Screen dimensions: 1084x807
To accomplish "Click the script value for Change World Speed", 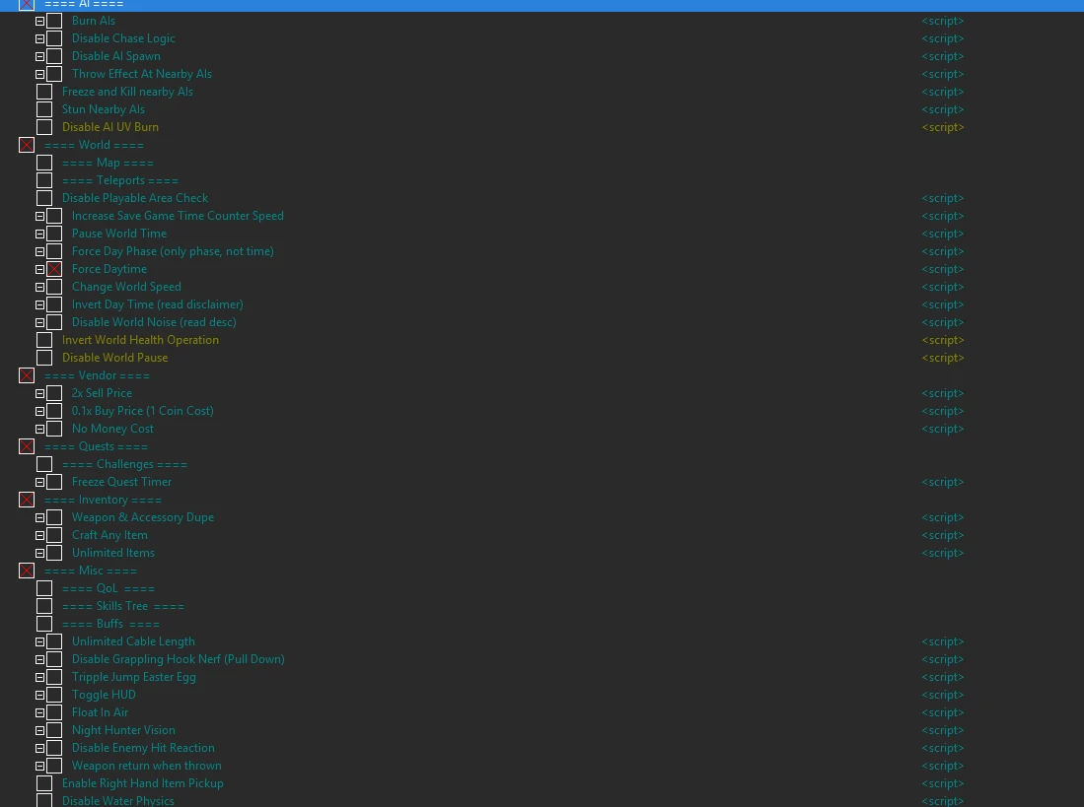I will 942,287.
